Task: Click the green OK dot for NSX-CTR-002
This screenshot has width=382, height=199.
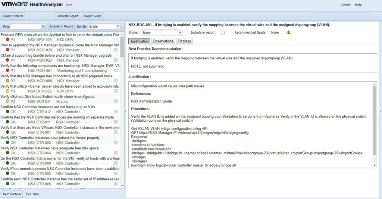Action: click(x=7, y=173)
